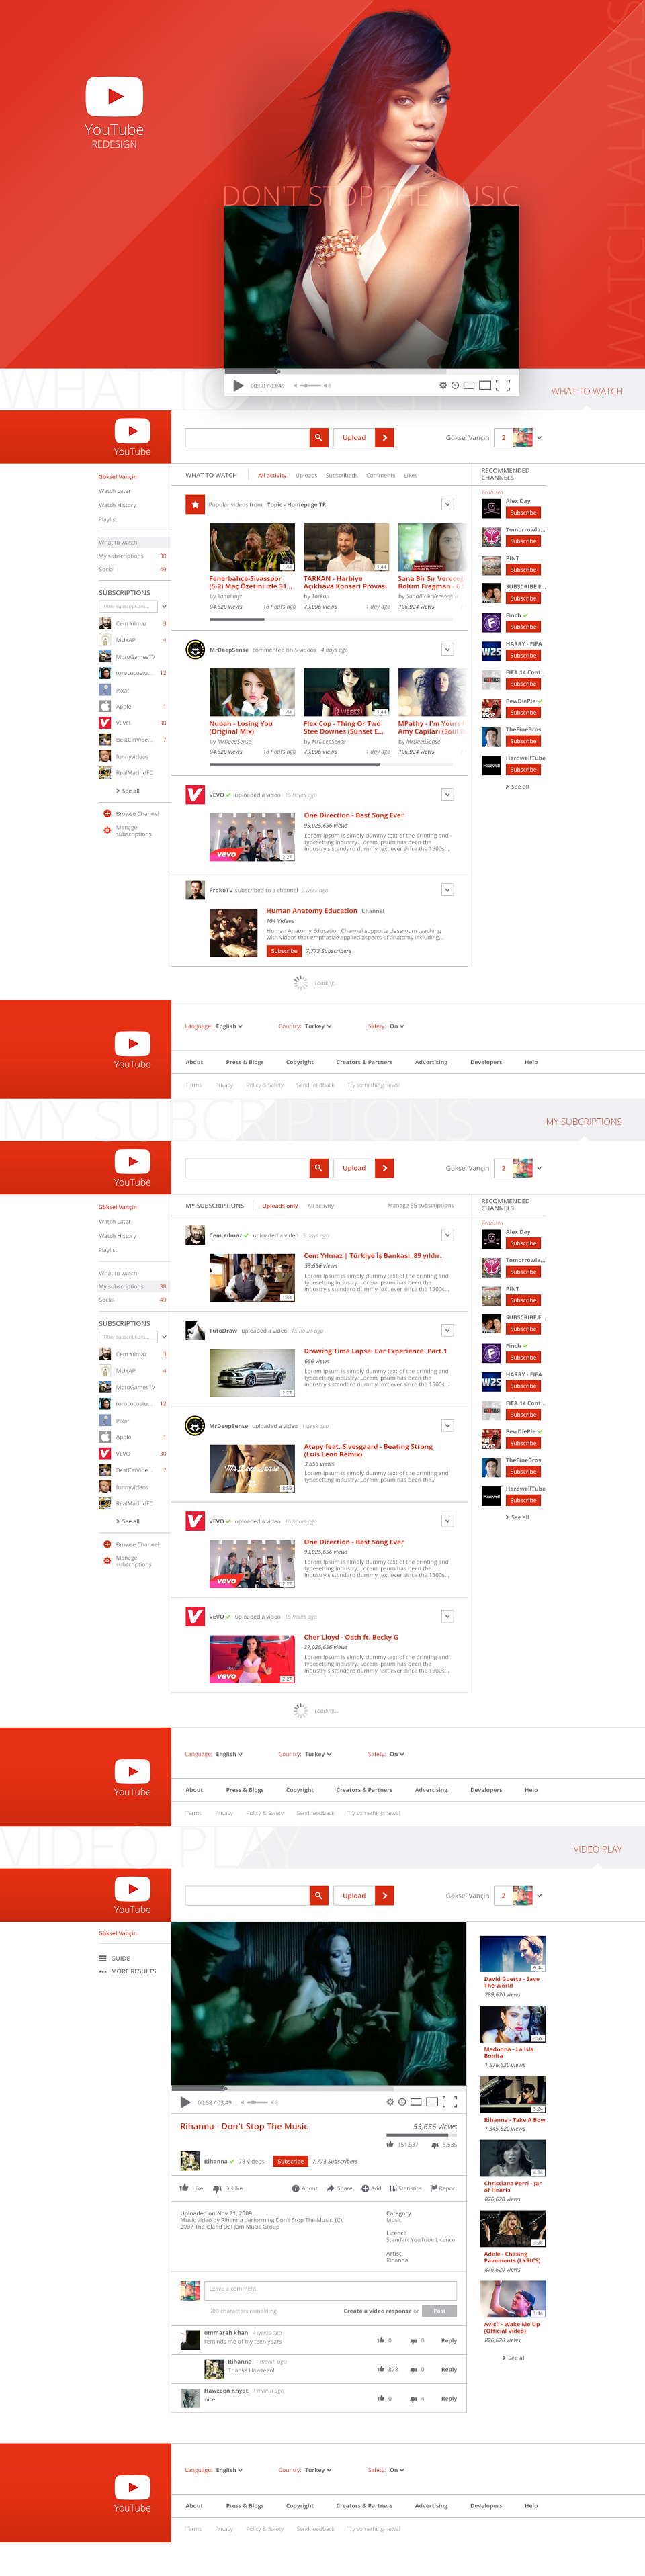Open the About info icon below the video
Viewport: 645px width, 2576px height.
(296, 2189)
